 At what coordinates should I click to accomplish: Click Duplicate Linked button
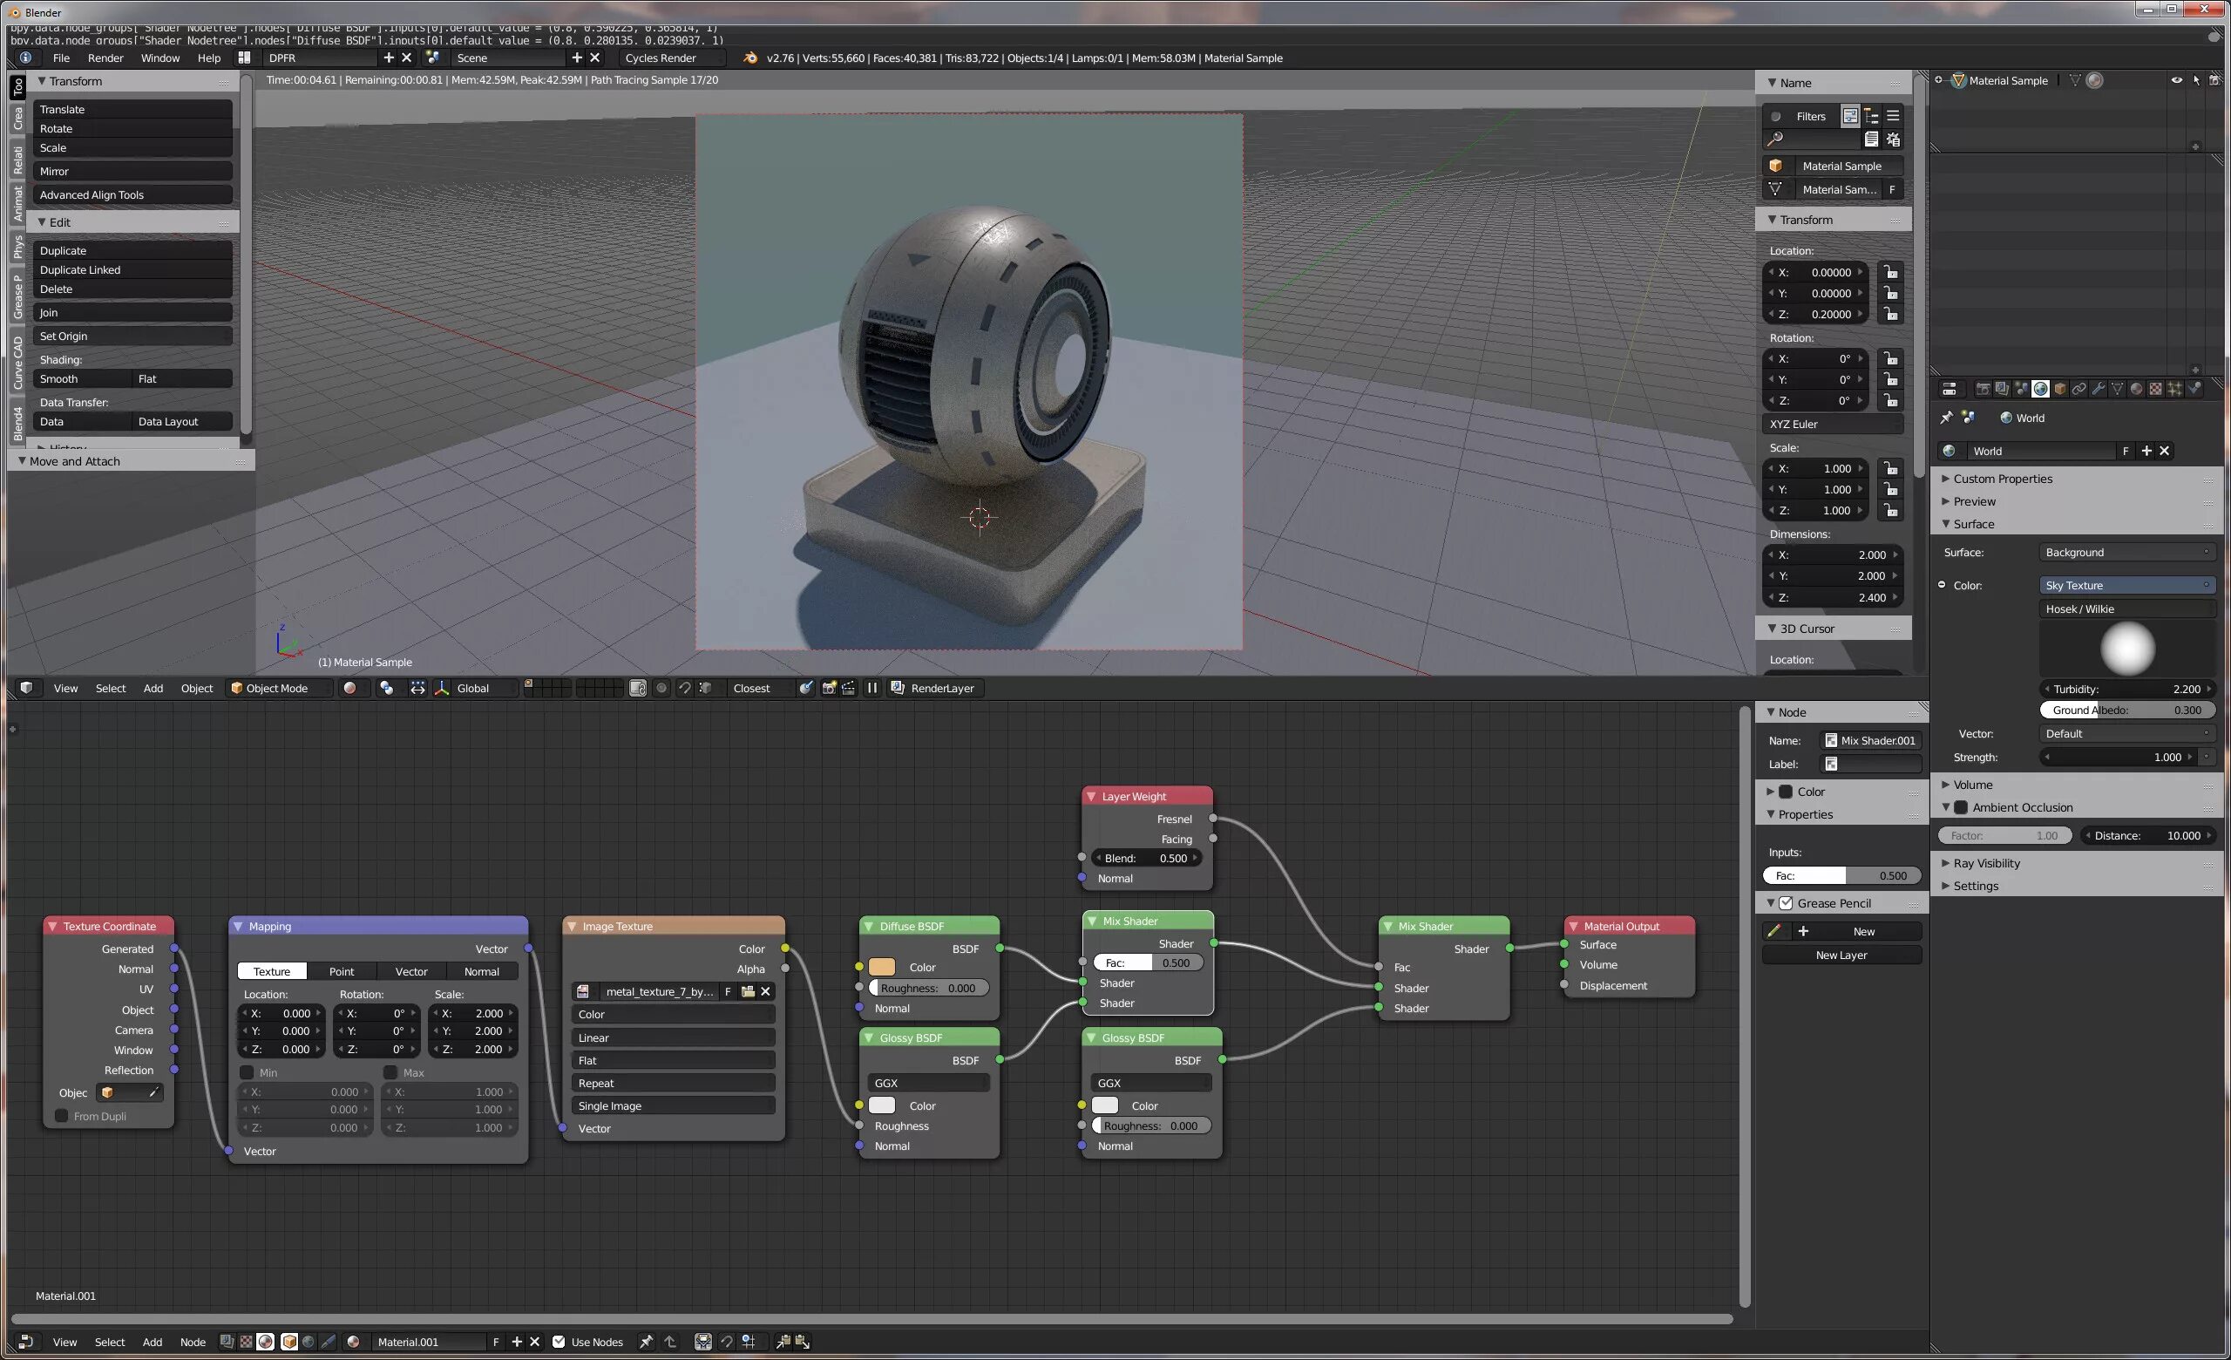click(133, 270)
